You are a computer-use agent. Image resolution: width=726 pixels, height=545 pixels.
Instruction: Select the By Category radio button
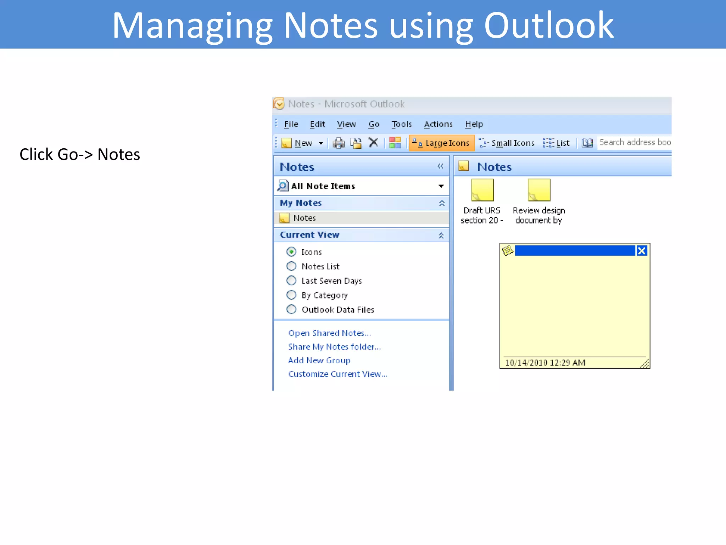(x=291, y=295)
